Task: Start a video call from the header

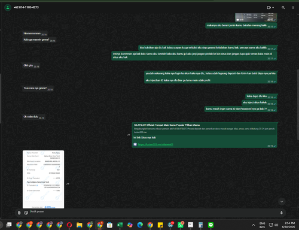Action: coord(269,8)
